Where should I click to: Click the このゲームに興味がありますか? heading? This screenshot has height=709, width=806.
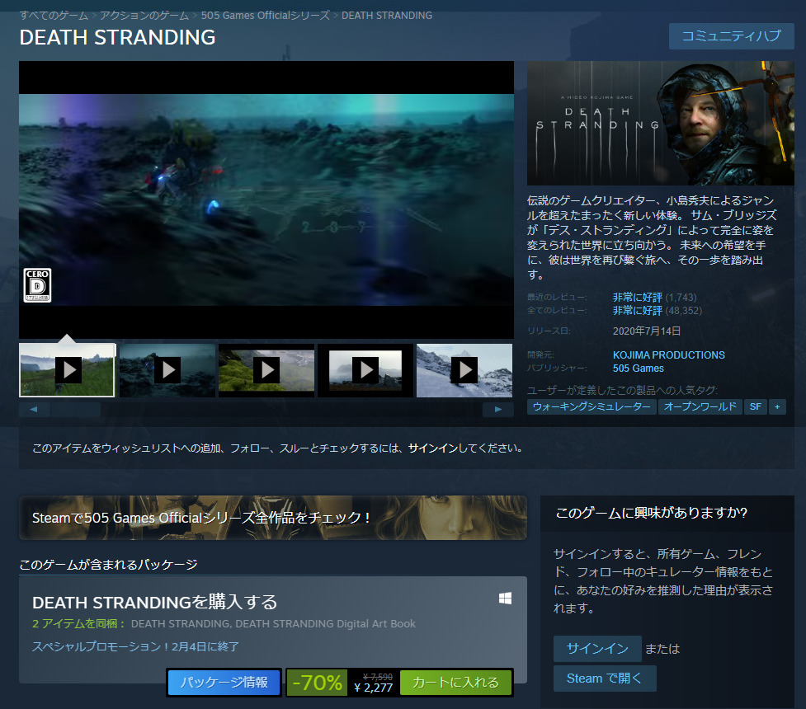click(x=652, y=513)
